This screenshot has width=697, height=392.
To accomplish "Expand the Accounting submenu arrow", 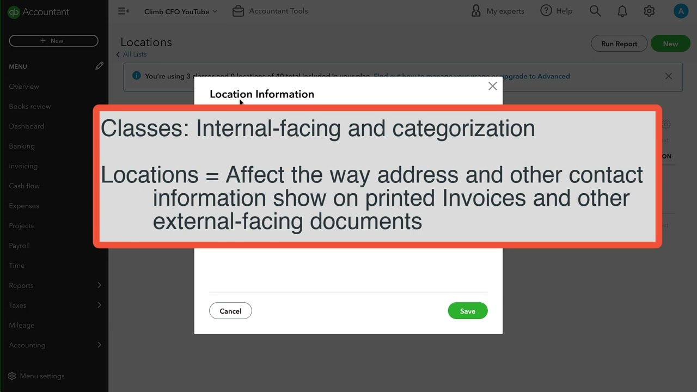I will pos(99,345).
